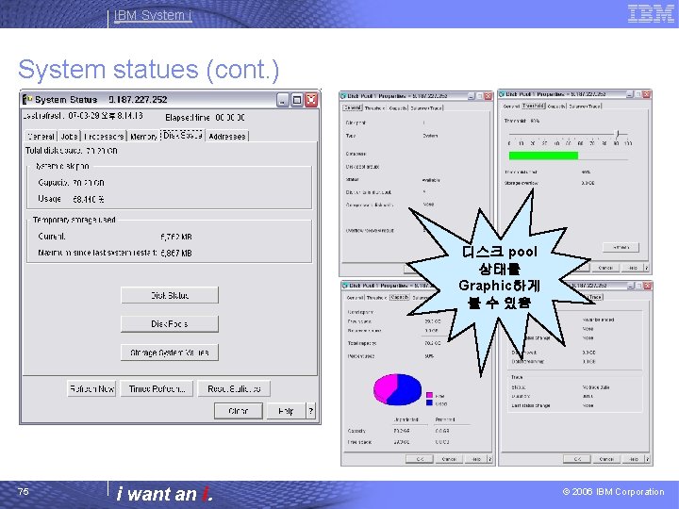This screenshot has width=679, height=509.
Task: Select Capacity tab in top-left Disk Pool window
Action: (x=398, y=107)
